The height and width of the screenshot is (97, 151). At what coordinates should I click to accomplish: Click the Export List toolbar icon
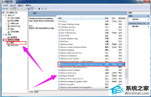tap(25, 9)
